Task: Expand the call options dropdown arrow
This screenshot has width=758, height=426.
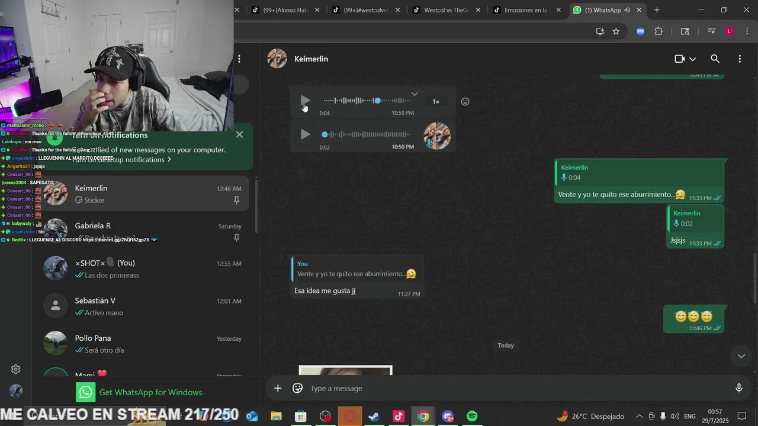Action: coord(693,59)
